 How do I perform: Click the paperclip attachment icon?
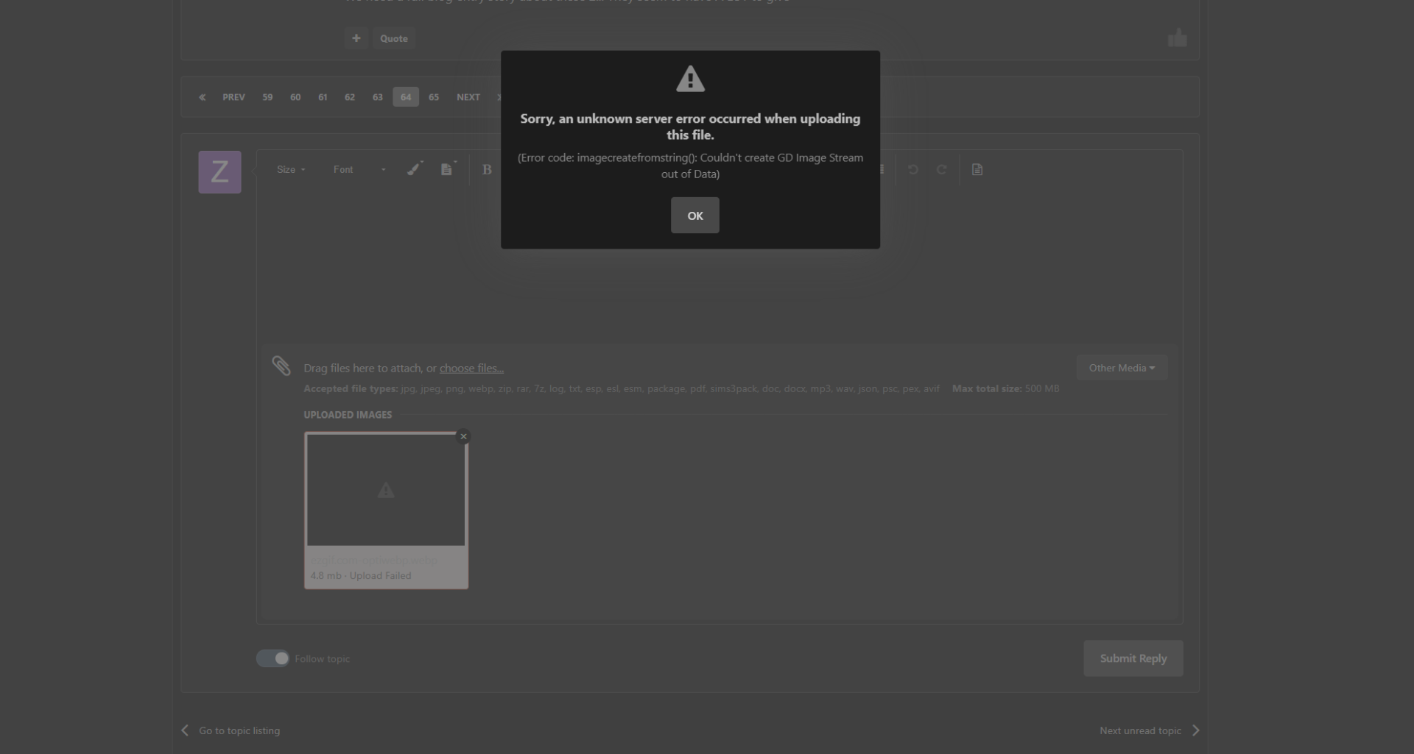point(281,366)
